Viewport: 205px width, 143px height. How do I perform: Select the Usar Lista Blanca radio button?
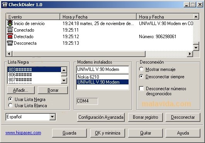(x=10, y=105)
